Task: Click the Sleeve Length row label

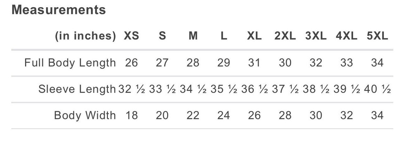Action: tap(77, 89)
